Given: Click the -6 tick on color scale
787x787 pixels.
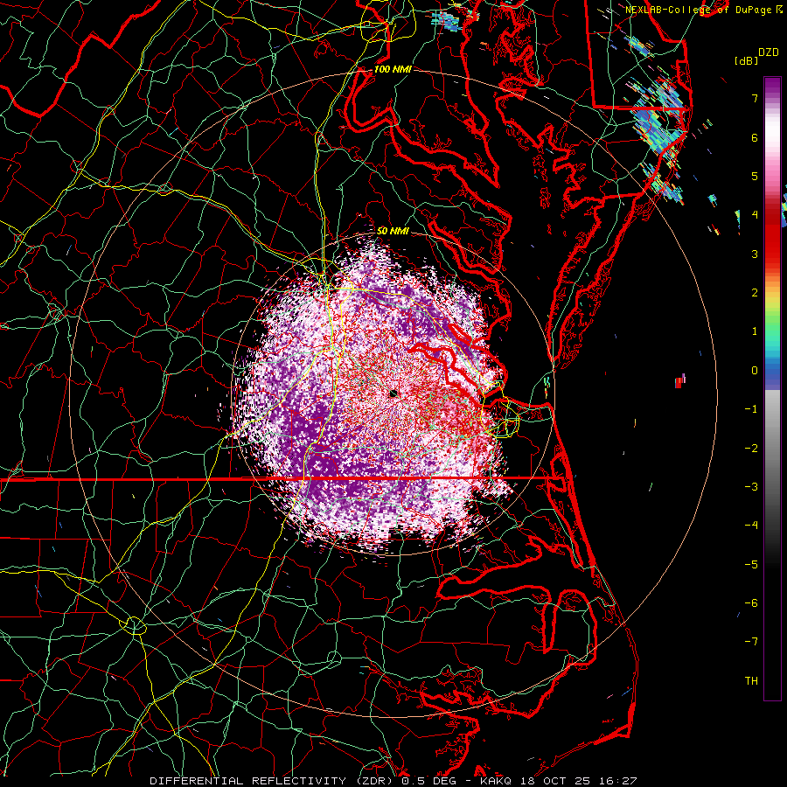Looking at the screenshot, I should point(751,602).
